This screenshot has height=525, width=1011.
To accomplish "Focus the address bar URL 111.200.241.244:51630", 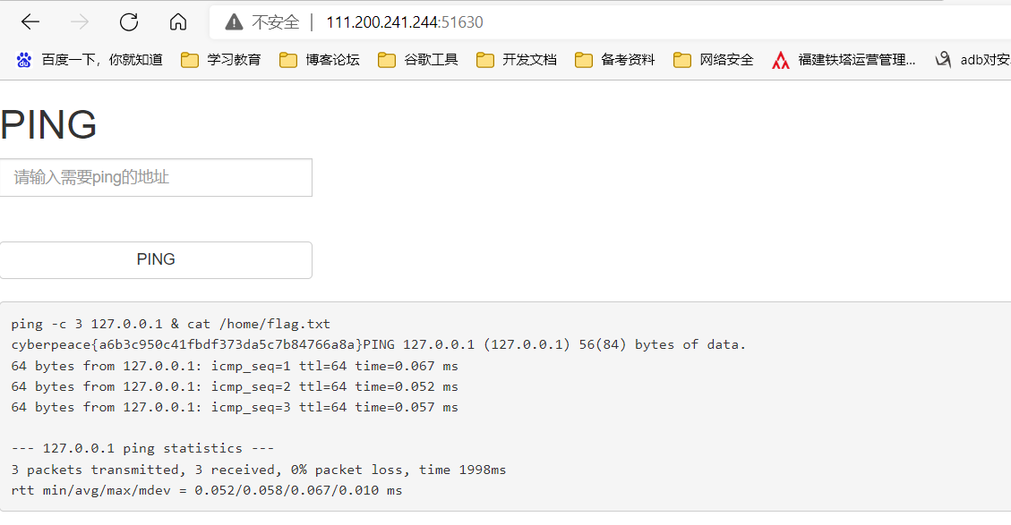I will coord(404,22).
